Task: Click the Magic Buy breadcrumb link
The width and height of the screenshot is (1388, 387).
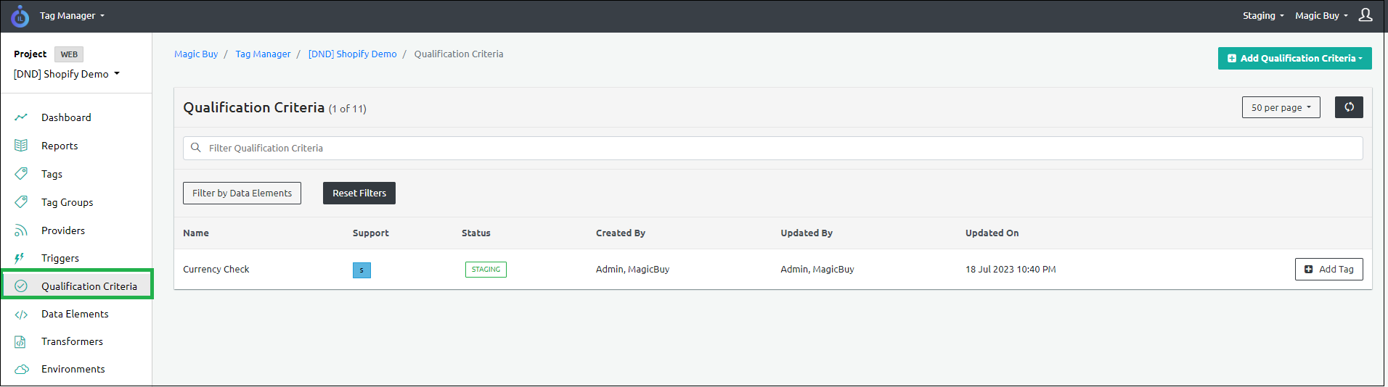Action: click(x=196, y=54)
